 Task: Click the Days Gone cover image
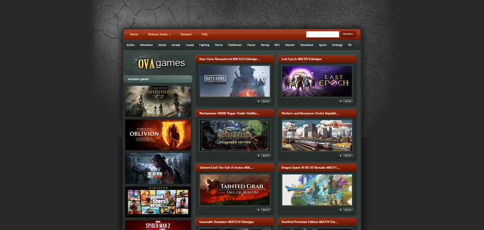[x=235, y=81]
